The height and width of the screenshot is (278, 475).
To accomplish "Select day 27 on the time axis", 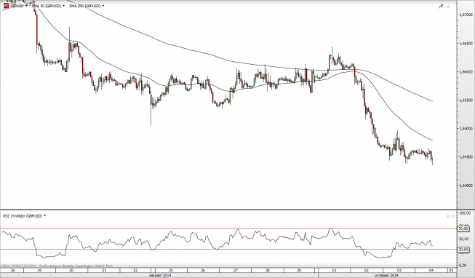I will click(x=236, y=270).
